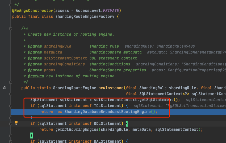This screenshot has width=226, height=143.
Task: Click @param tag for metaData
Action: pos(35,52)
